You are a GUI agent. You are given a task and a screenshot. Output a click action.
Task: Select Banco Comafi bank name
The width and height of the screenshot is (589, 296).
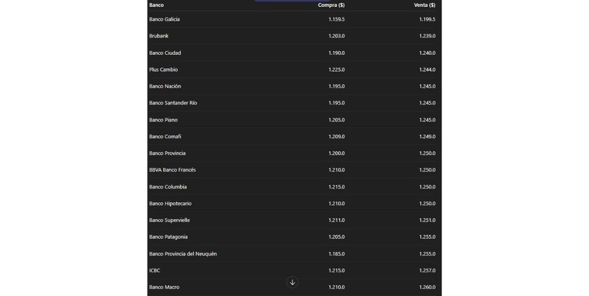coord(165,137)
